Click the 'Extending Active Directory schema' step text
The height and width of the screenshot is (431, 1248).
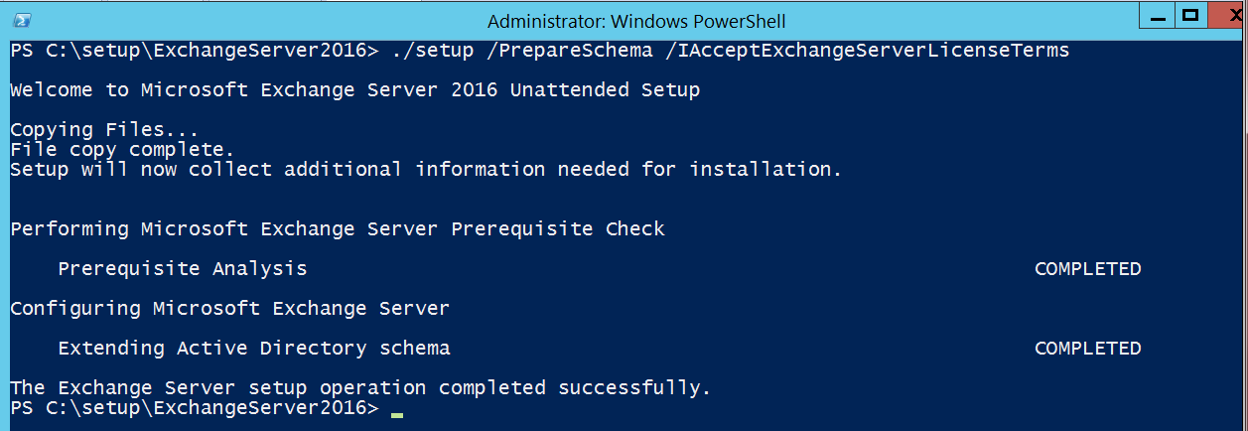point(254,349)
